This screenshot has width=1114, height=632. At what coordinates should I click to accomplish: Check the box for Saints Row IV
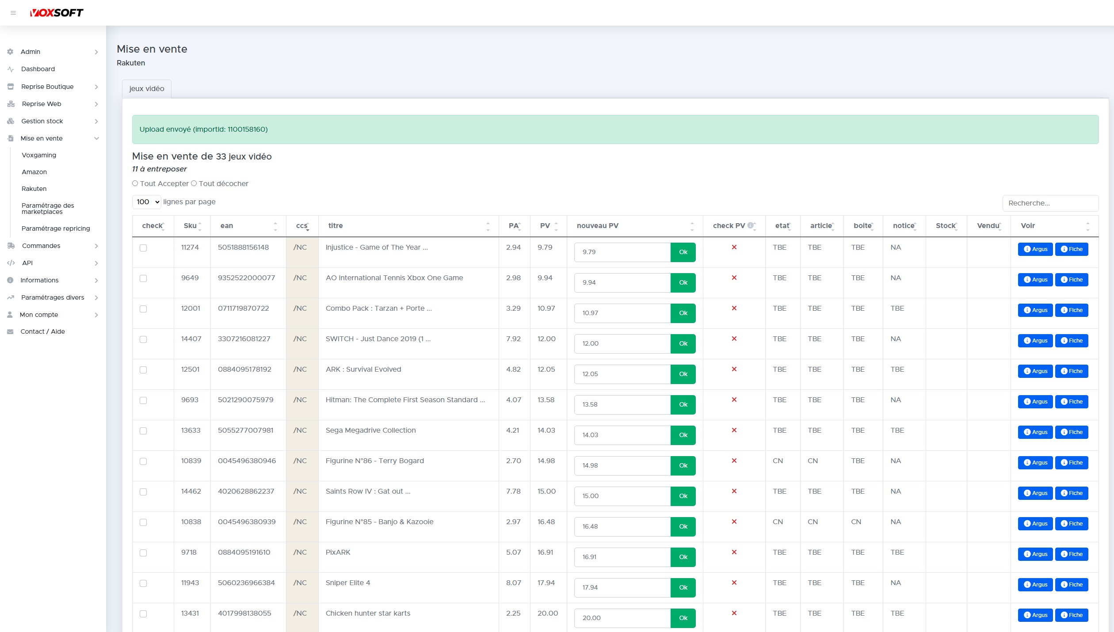coord(143,492)
